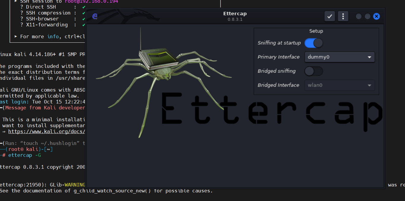This screenshot has width=405, height=201.
Task: Click the "Sniffing at startup" label
Action: pyautogui.click(x=279, y=43)
